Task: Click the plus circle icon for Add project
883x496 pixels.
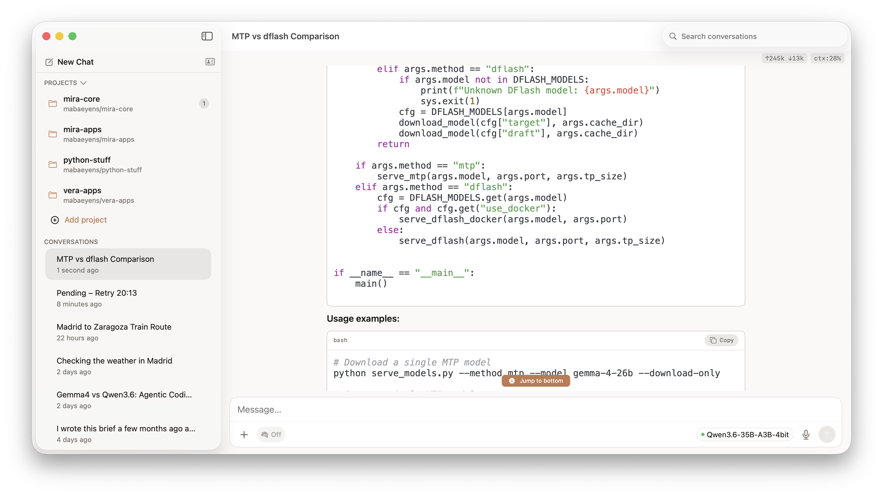Action: [x=55, y=220]
